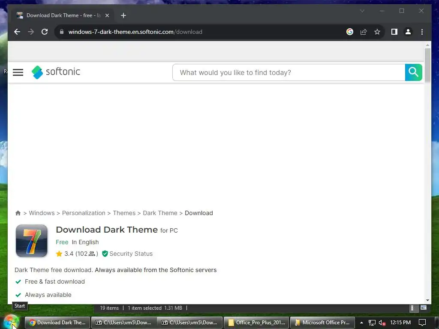The width and height of the screenshot is (439, 329).
Task: Reload the Softonic page
Action: [45, 32]
